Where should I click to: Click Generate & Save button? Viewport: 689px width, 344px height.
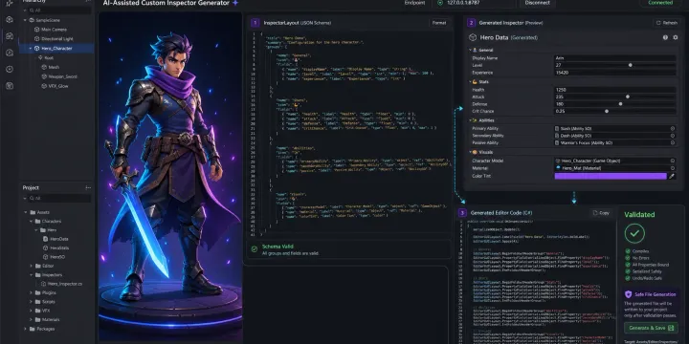coord(651,328)
